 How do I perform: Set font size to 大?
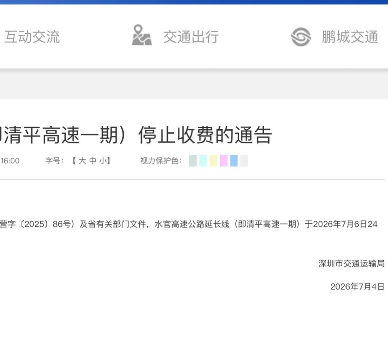click(82, 161)
